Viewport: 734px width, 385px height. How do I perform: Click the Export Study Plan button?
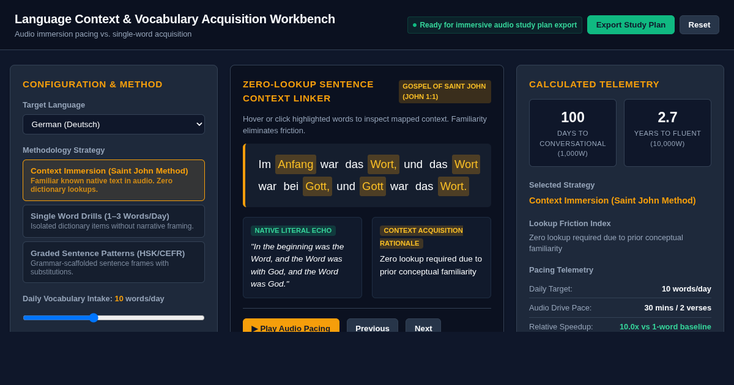tap(631, 25)
